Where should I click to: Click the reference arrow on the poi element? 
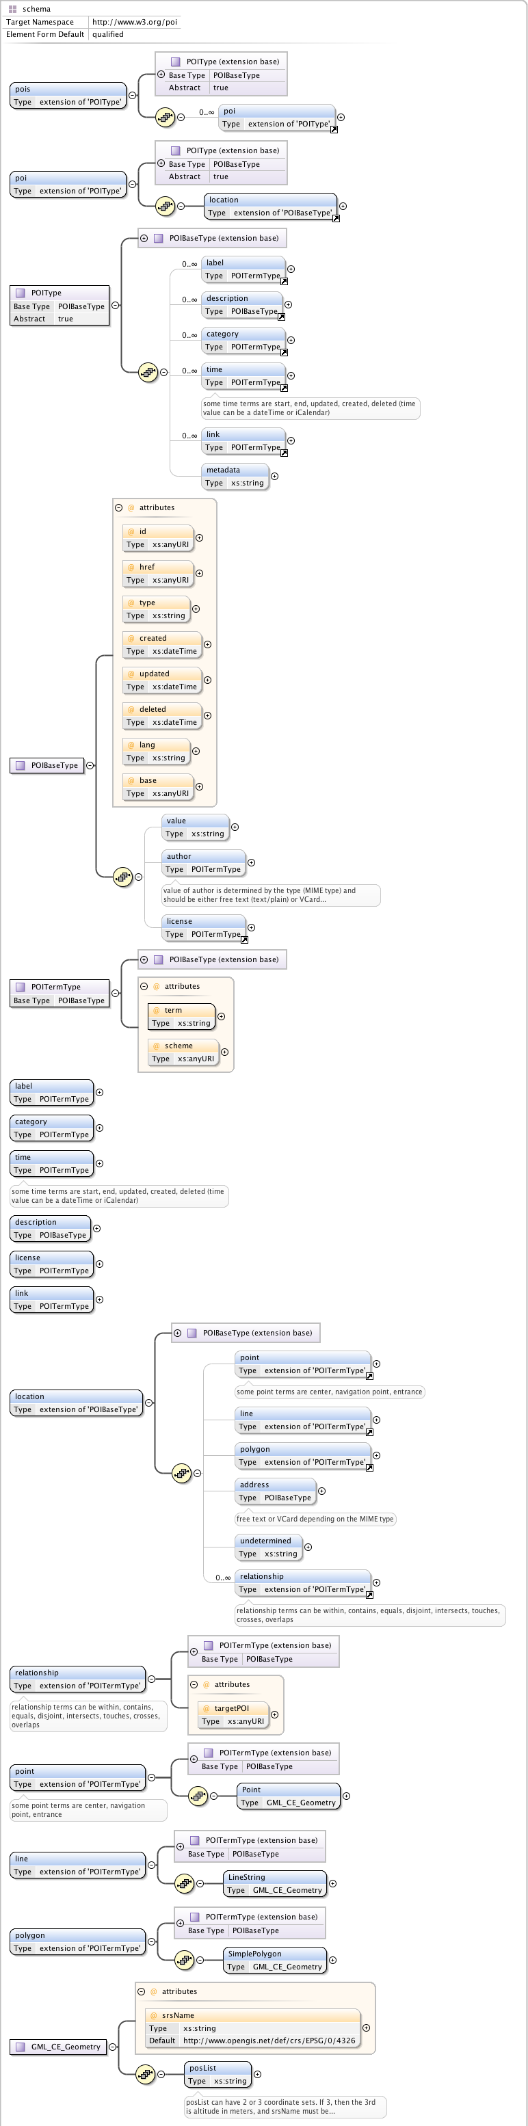(x=333, y=129)
